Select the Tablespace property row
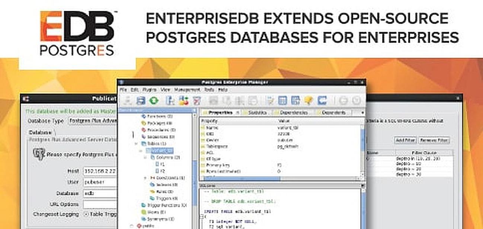The height and width of the screenshot is (229, 483). coord(280,146)
